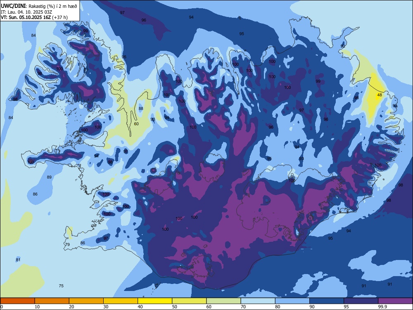Screen dimensions: 413x310
Task: Click the legend label 99.9
Action: 382,307
